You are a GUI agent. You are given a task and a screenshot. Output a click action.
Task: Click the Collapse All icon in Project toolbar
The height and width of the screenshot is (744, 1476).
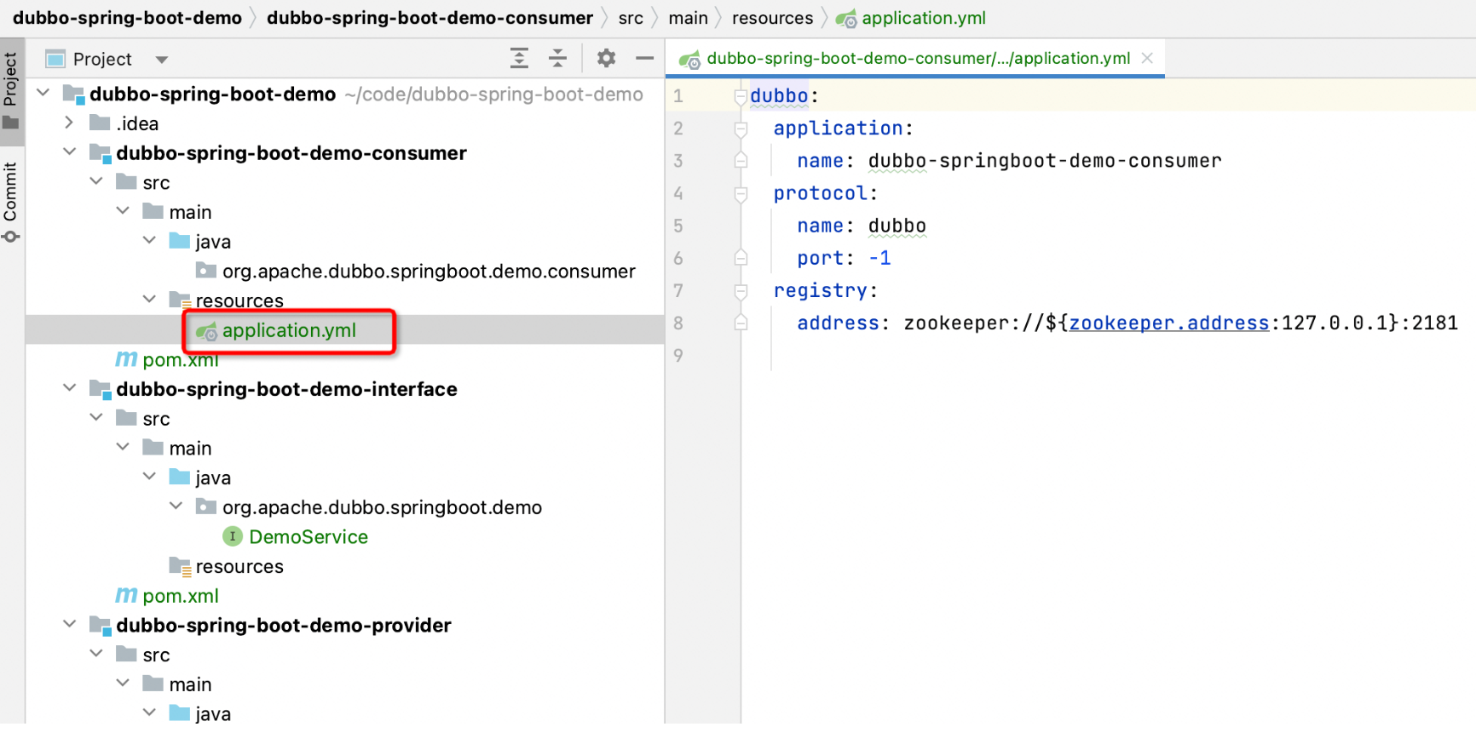(x=557, y=58)
